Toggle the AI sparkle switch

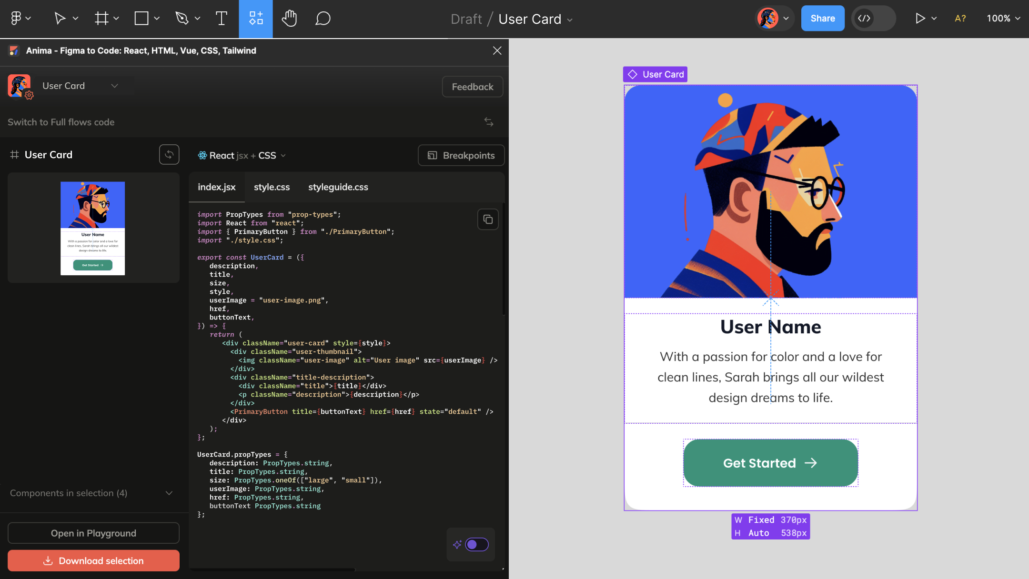pos(476,544)
